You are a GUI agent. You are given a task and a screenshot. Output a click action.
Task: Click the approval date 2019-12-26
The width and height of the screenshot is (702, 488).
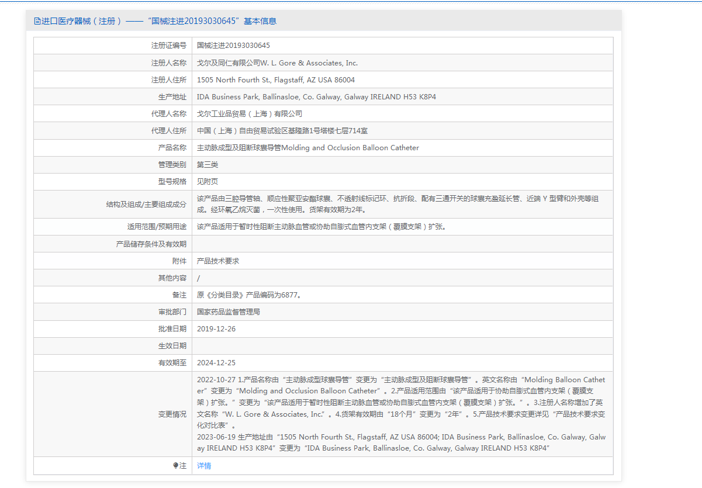[x=216, y=328]
